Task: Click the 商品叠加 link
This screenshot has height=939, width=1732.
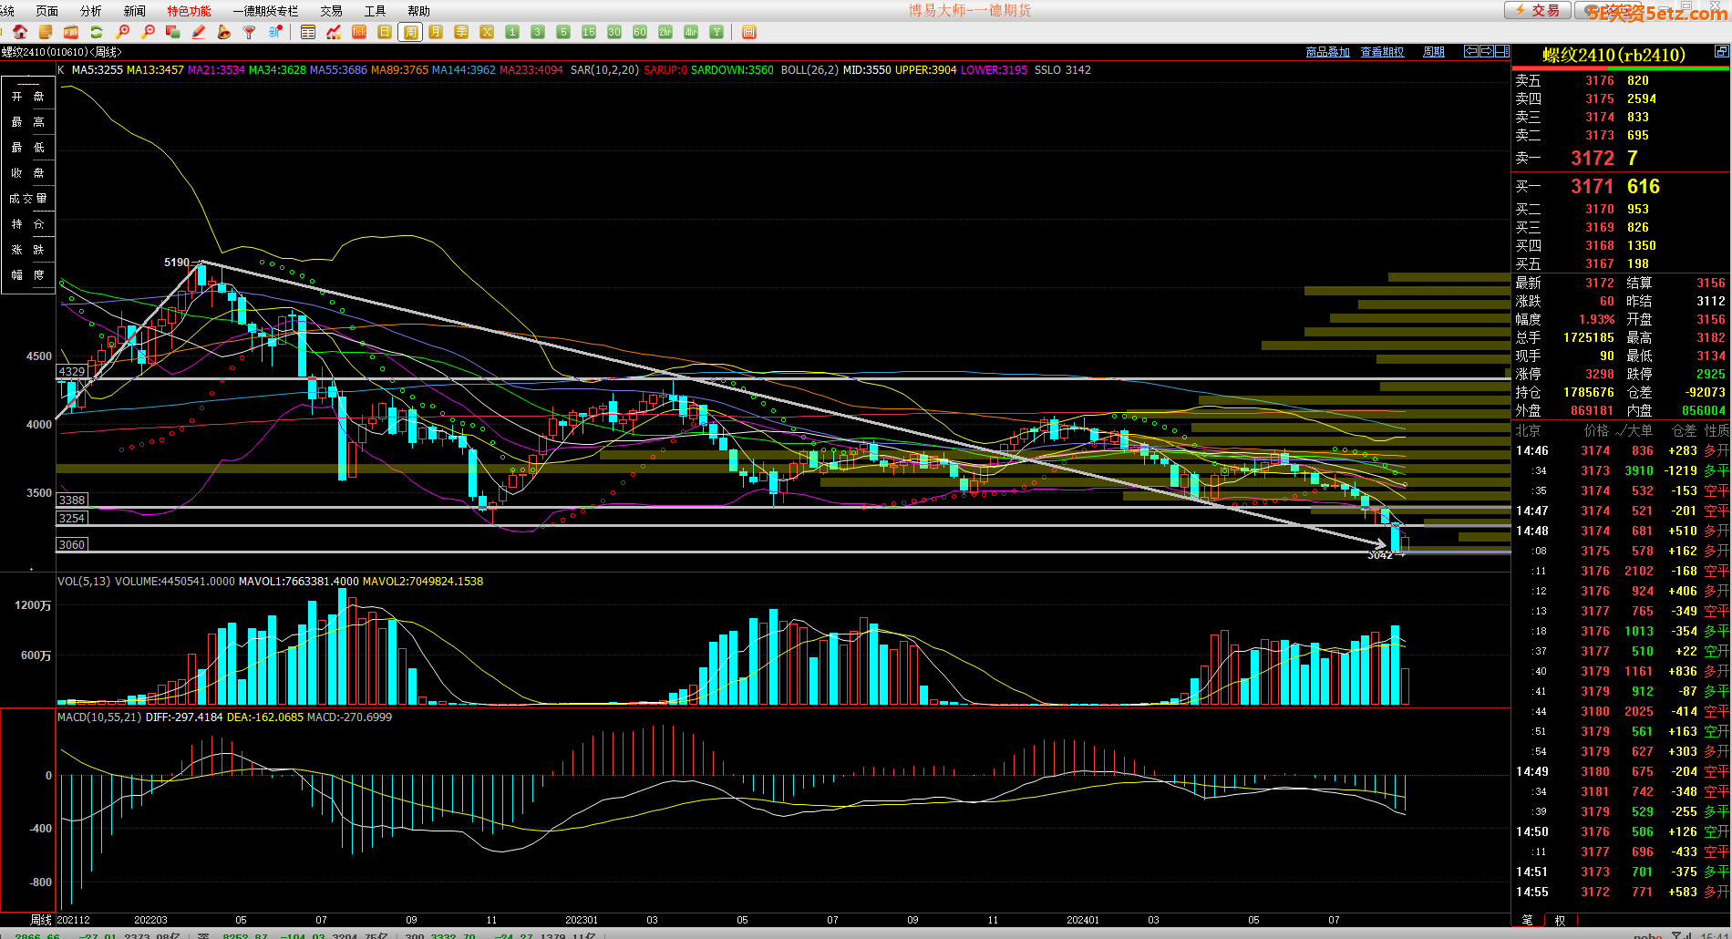Action: (x=1327, y=52)
